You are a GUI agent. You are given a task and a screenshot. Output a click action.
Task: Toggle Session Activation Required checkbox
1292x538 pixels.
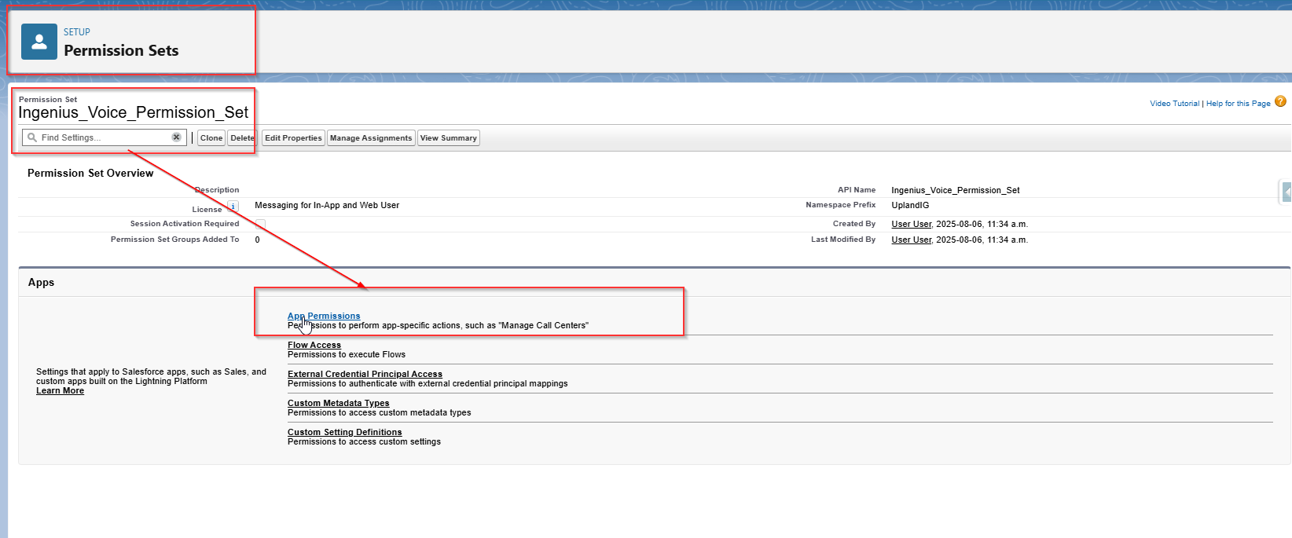(260, 225)
